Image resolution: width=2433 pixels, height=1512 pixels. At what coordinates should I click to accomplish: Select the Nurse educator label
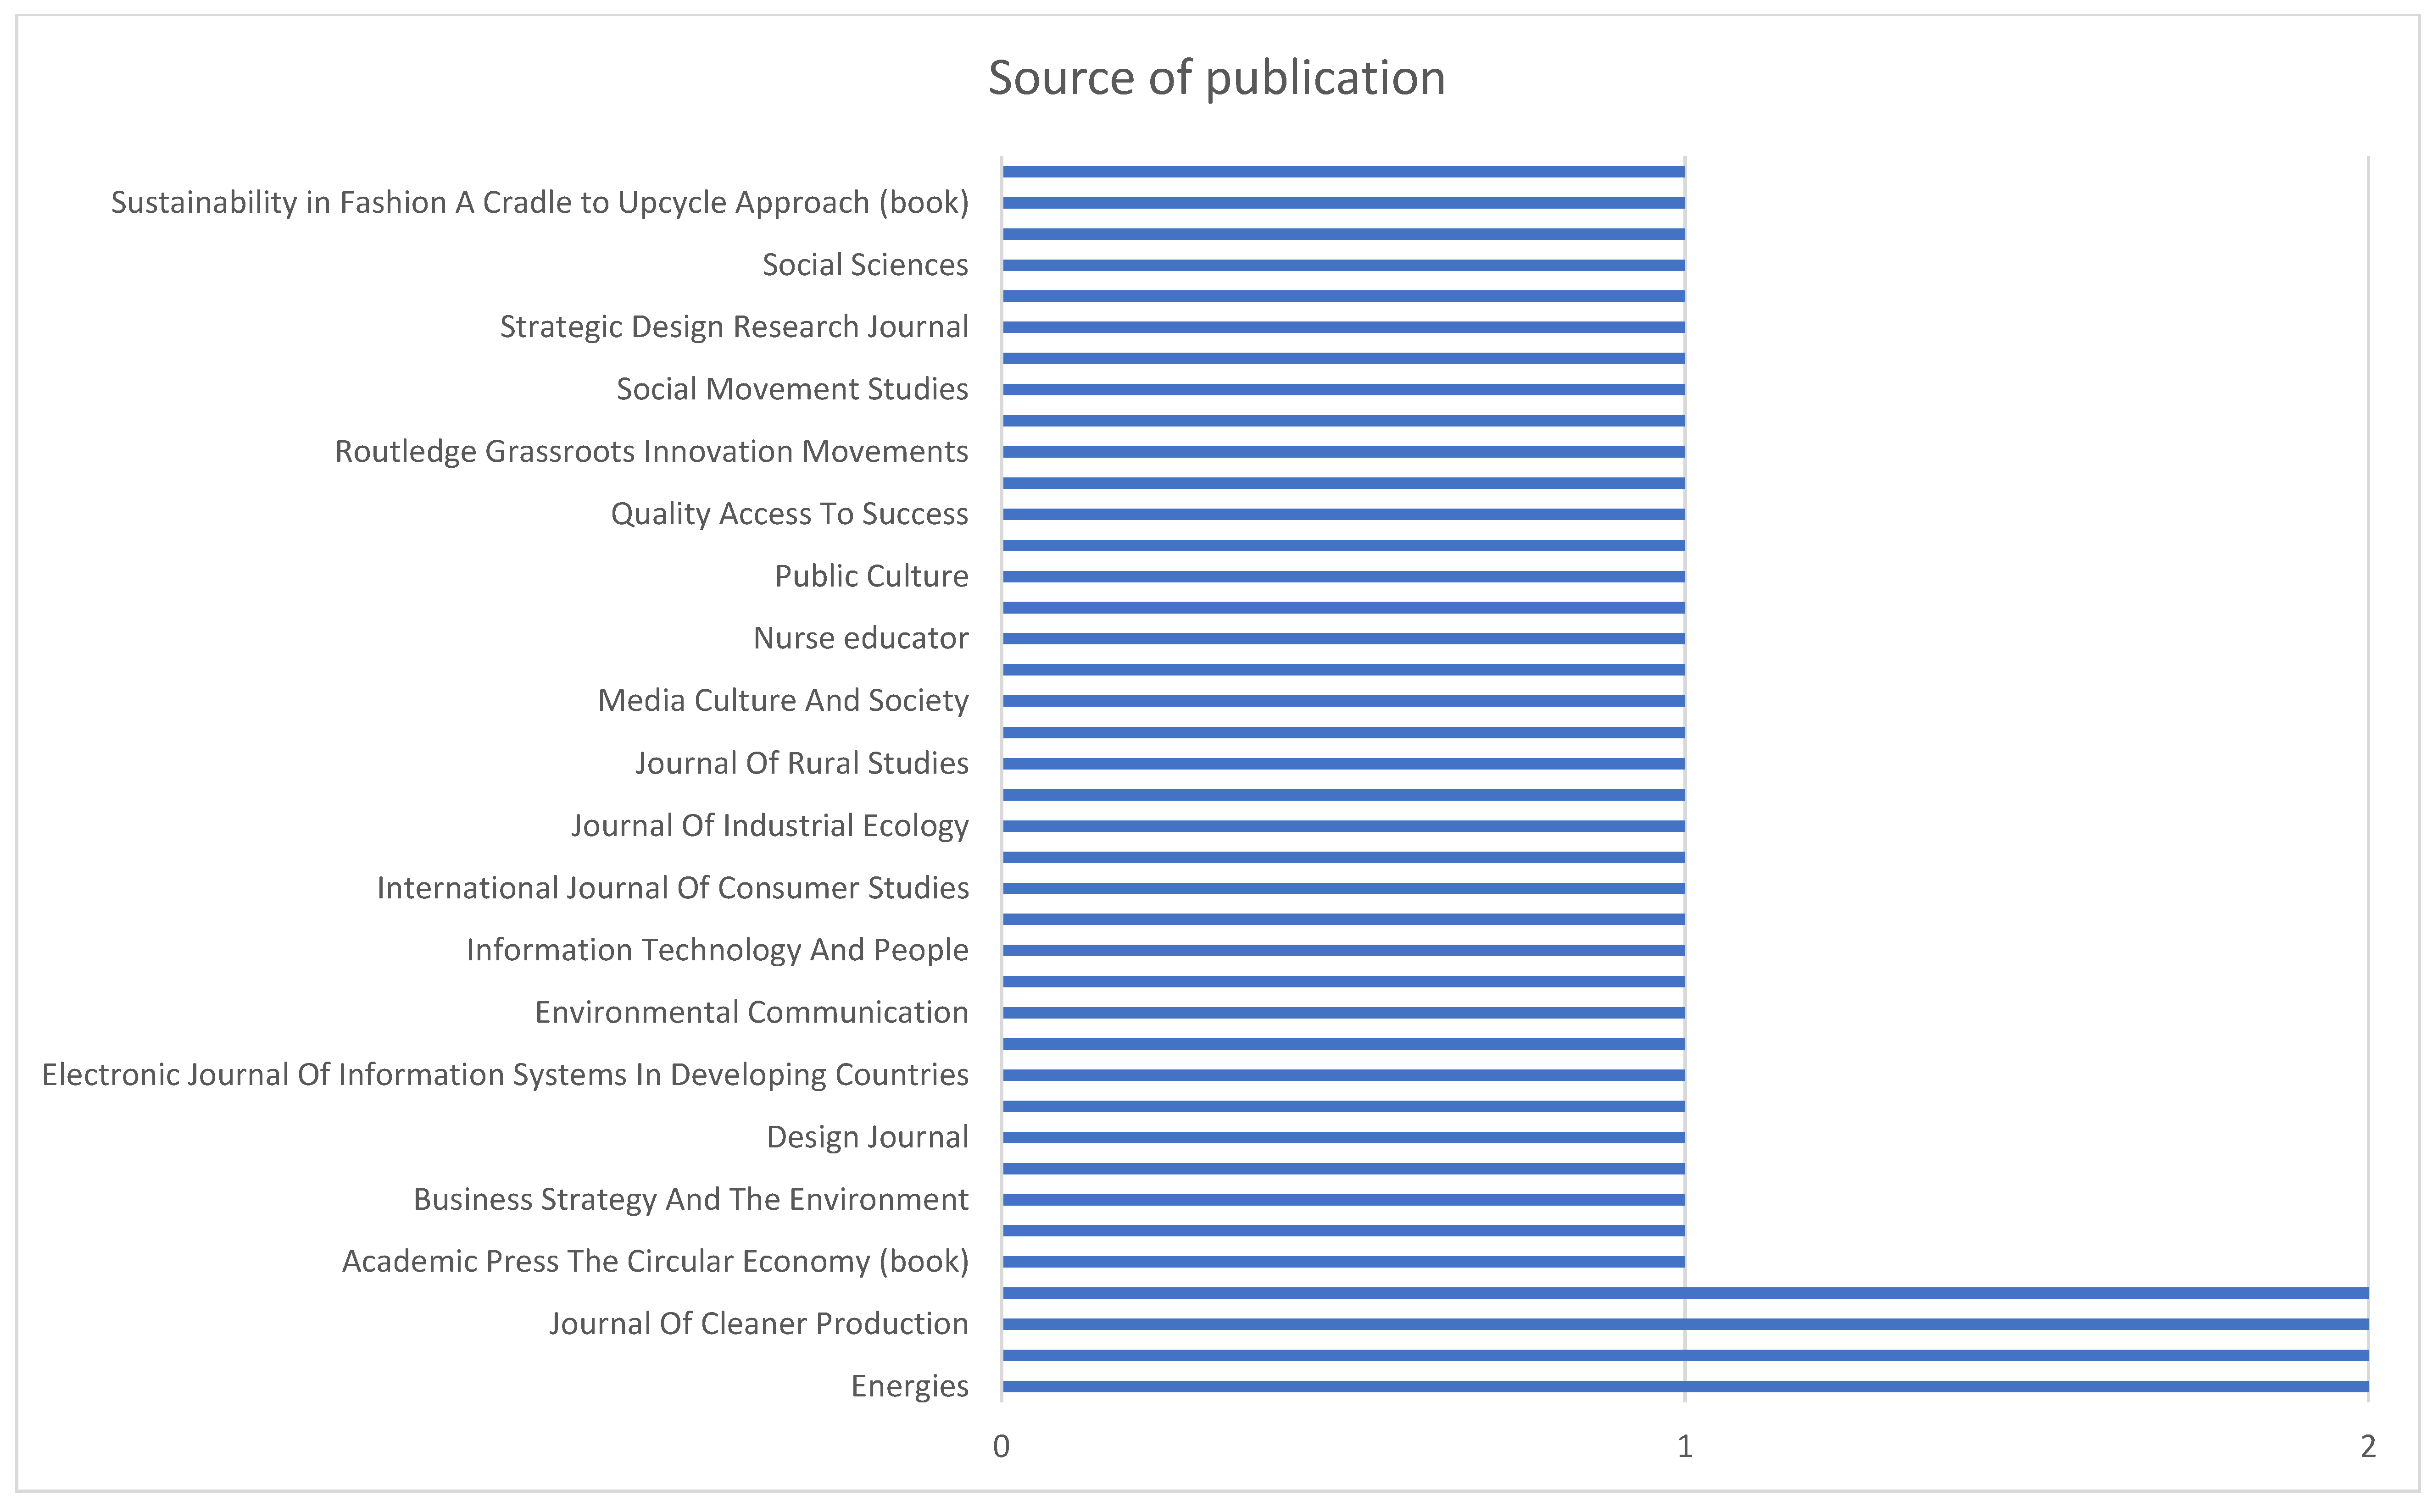pyautogui.click(x=860, y=638)
